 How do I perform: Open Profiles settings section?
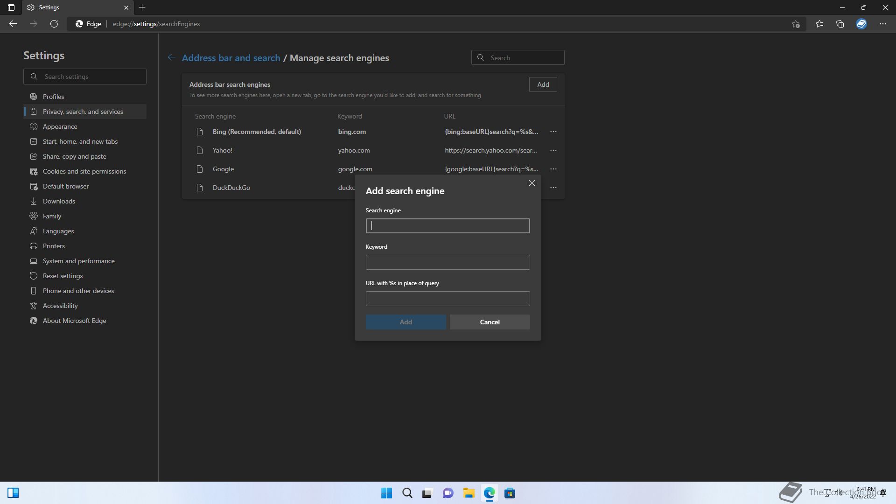coord(85,97)
